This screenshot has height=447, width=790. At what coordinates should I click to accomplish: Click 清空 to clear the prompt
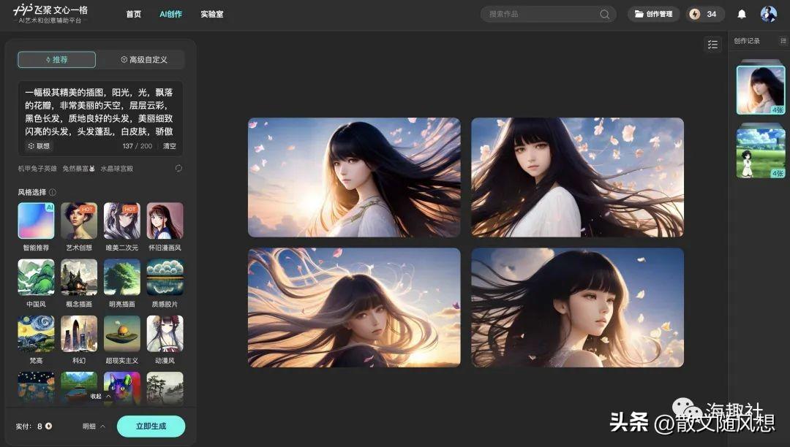pos(169,146)
